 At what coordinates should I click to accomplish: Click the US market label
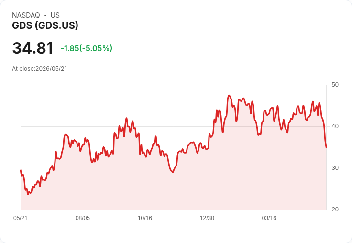point(55,15)
